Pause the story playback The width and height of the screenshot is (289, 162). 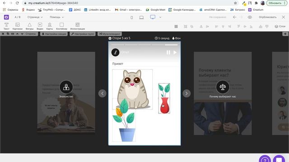point(168,52)
